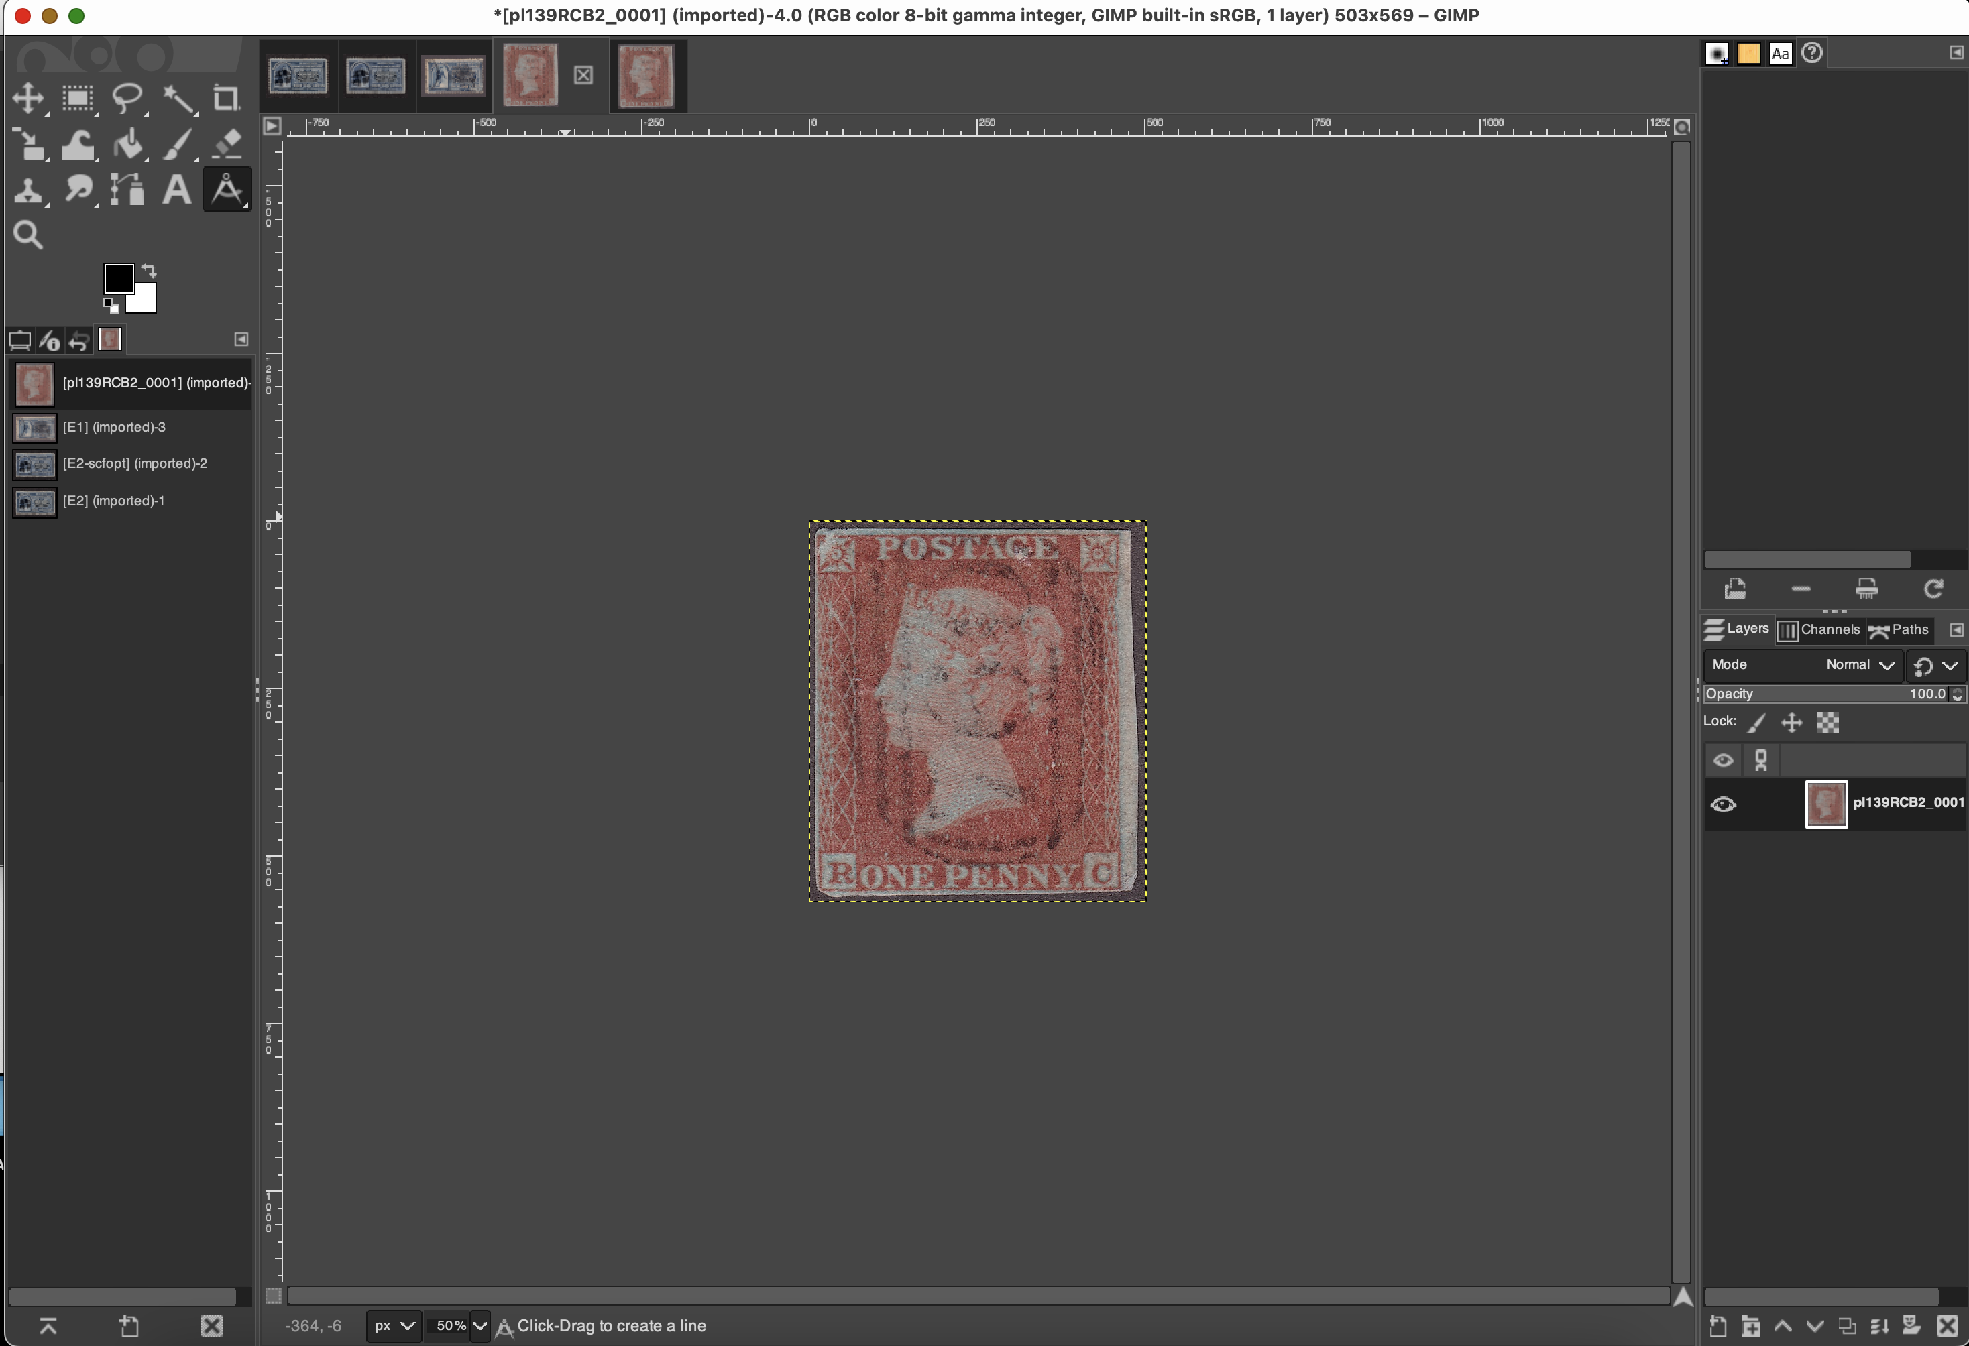Toggle Quick Mask button at bottom-left of canvas
Image resolution: width=1969 pixels, height=1346 pixels.
[273, 1296]
